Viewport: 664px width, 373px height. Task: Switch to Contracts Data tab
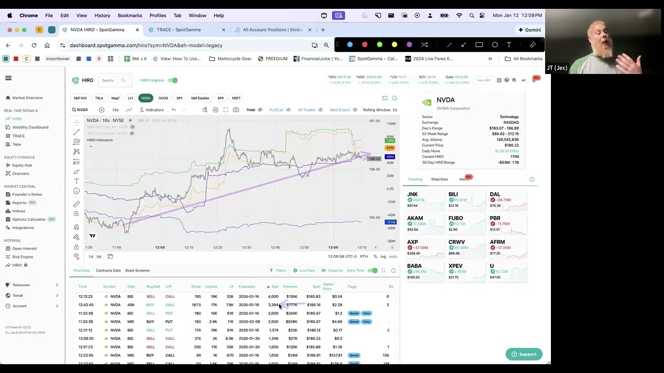coord(108,270)
